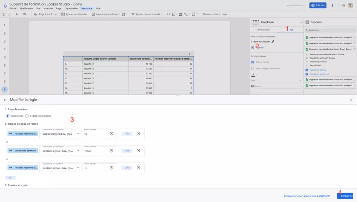Activate the selection pointer tool

coord(17,14)
